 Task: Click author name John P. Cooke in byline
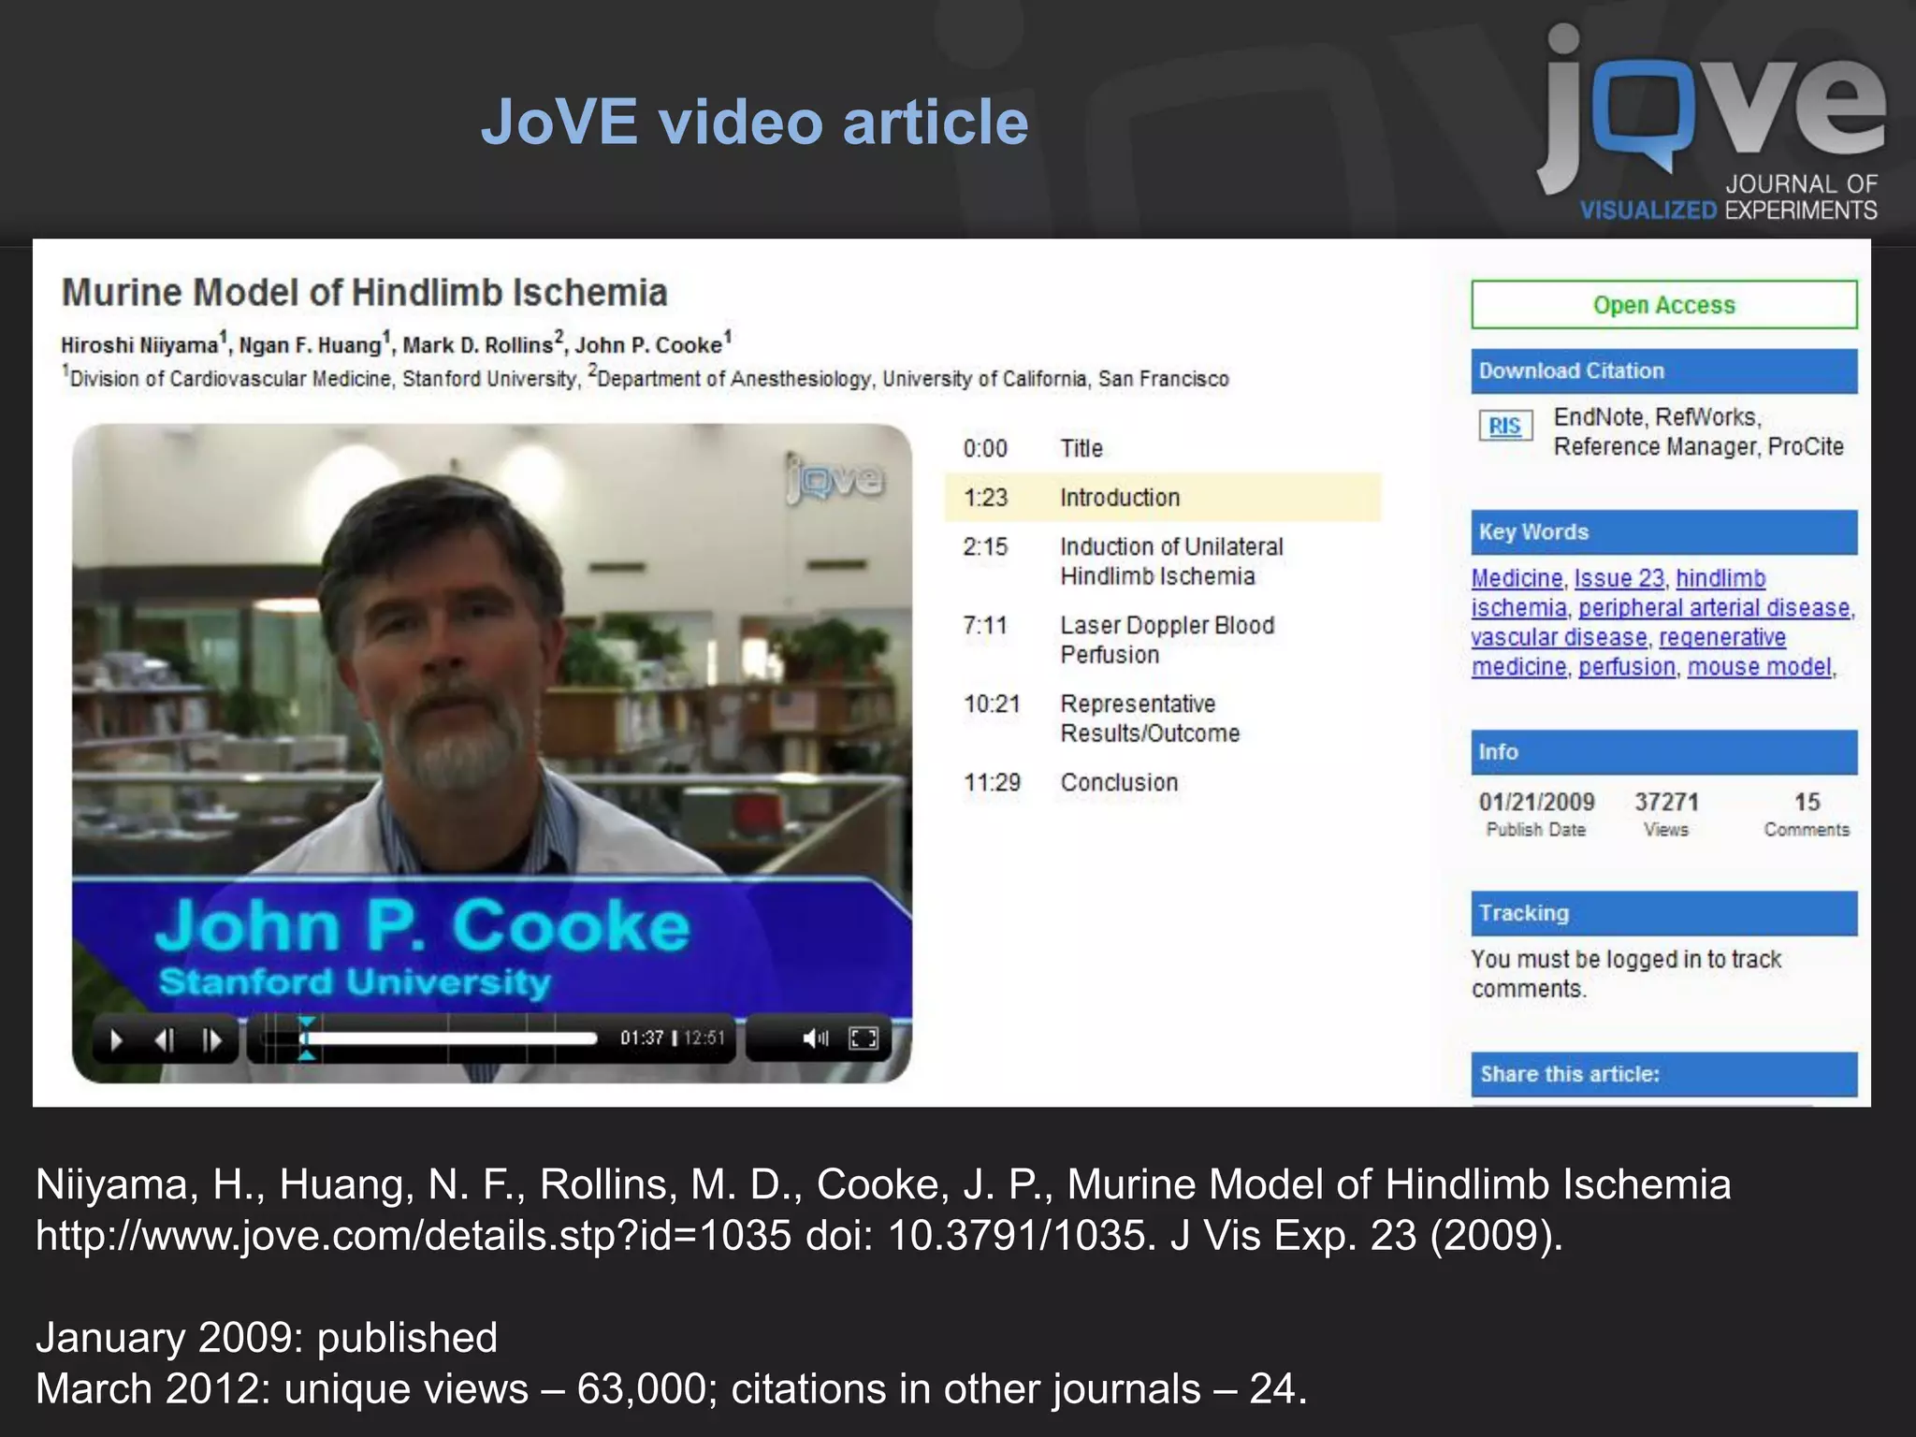648,345
